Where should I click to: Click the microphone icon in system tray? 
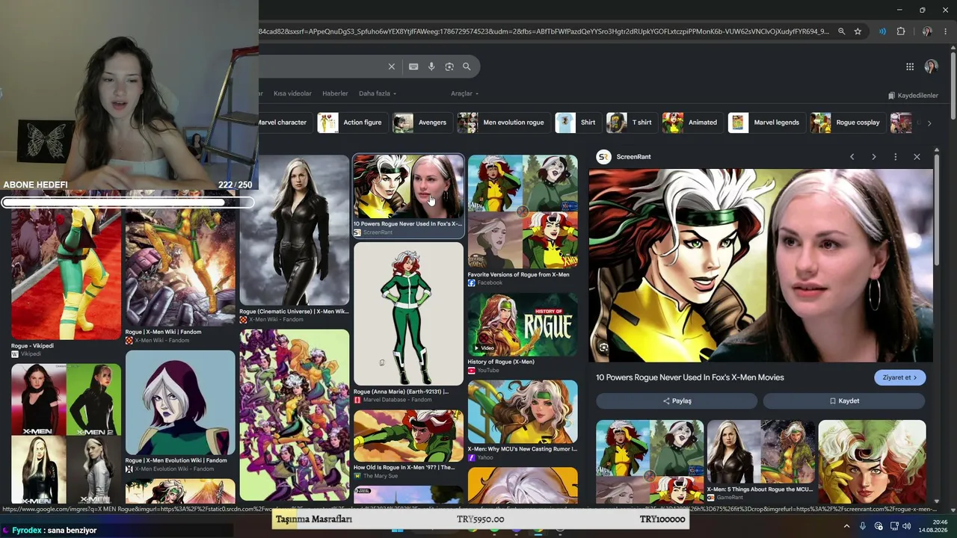[x=862, y=526]
